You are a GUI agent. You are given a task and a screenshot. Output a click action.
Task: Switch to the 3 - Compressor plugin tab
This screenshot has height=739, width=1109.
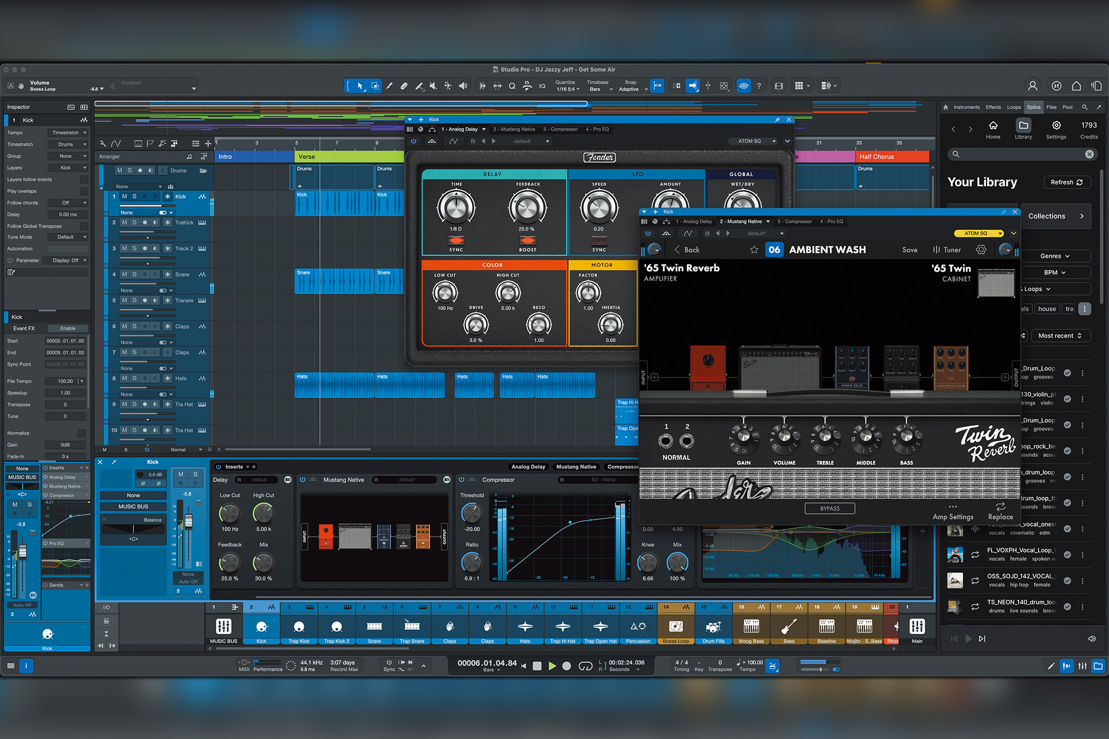pos(795,222)
